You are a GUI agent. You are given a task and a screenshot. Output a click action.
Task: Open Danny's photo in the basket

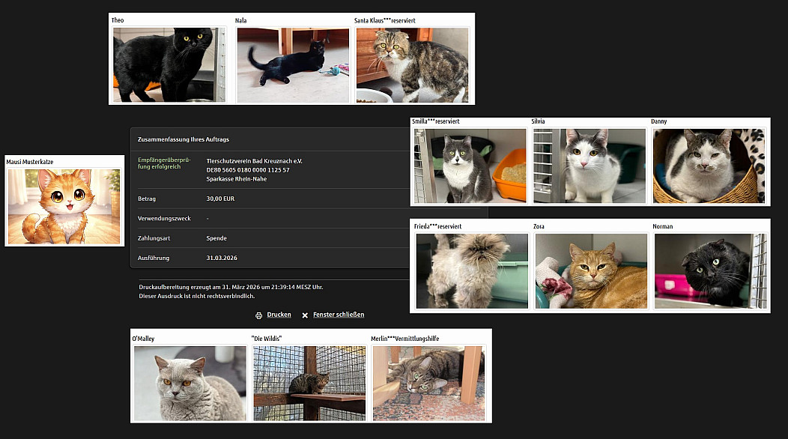click(709, 166)
